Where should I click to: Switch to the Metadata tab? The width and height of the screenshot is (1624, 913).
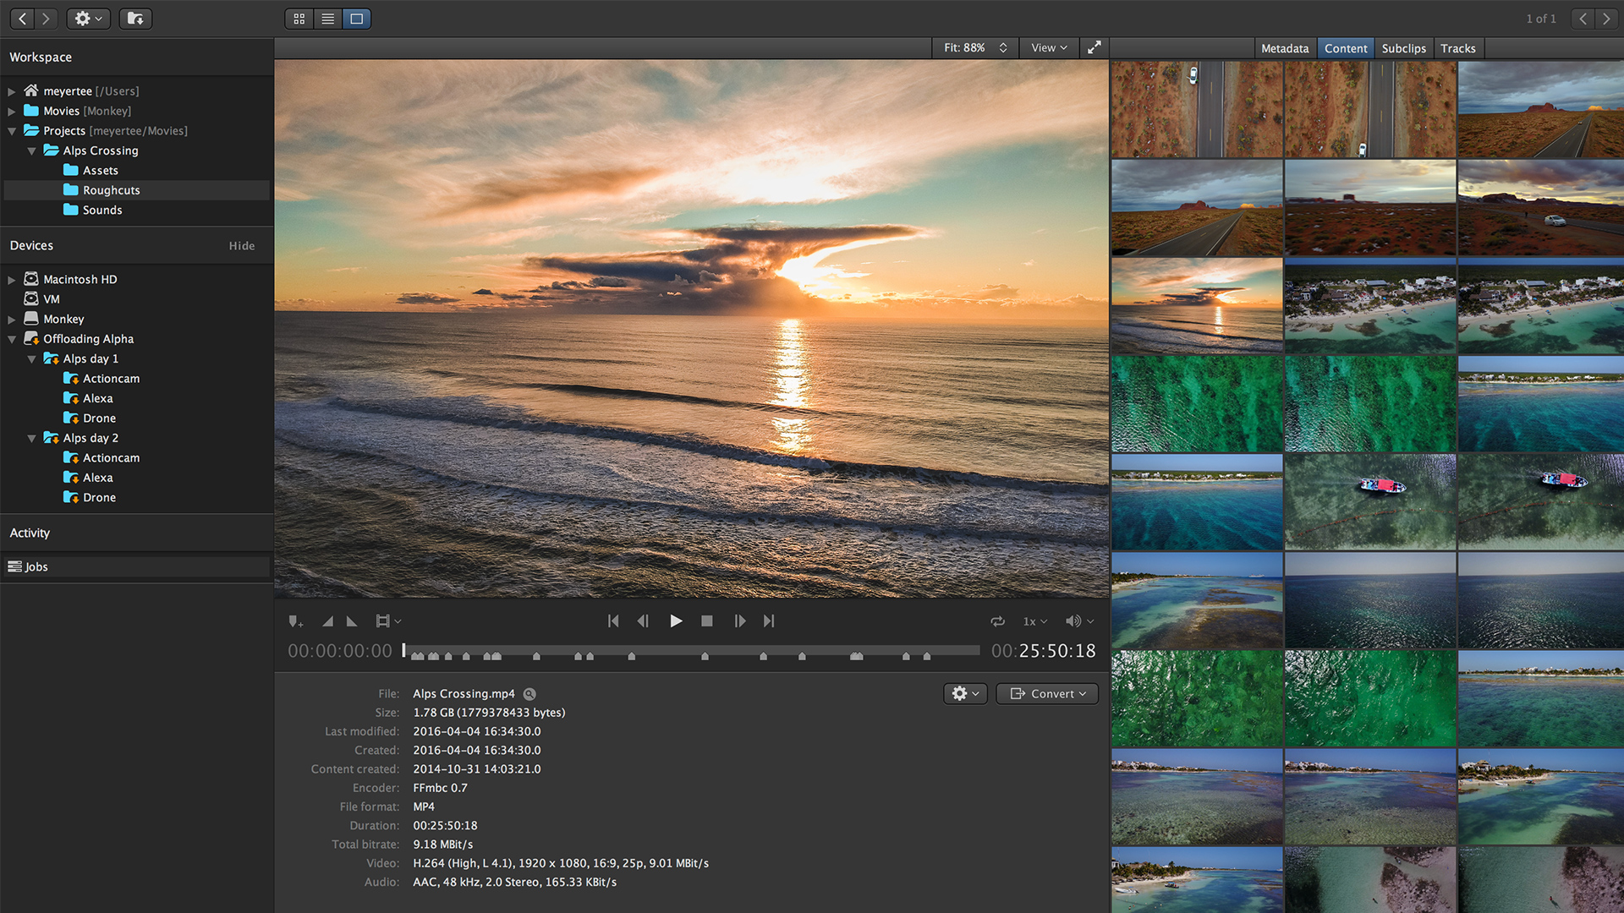click(1285, 48)
